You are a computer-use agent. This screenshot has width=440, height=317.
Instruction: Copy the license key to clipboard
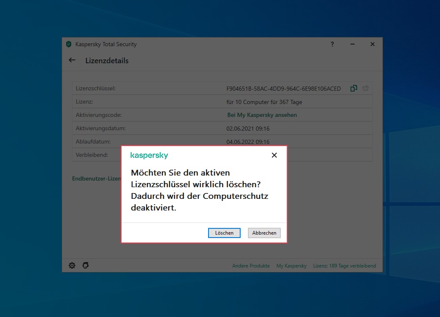pos(353,88)
